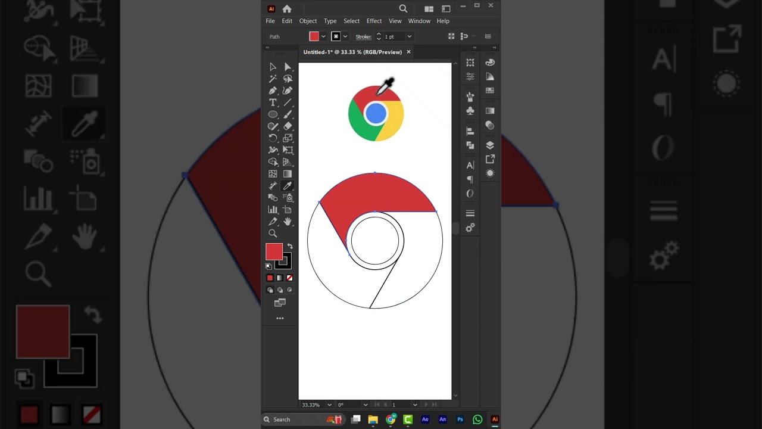Set paint mode to Gradient
Screen dimensions: 762x429
[x=280, y=278]
